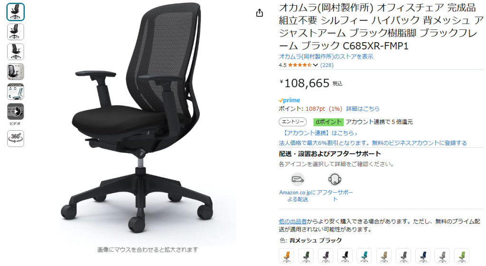The width and height of the screenshot is (486, 266).
Task: Click the dポイント green badge
Action: pos(328,122)
